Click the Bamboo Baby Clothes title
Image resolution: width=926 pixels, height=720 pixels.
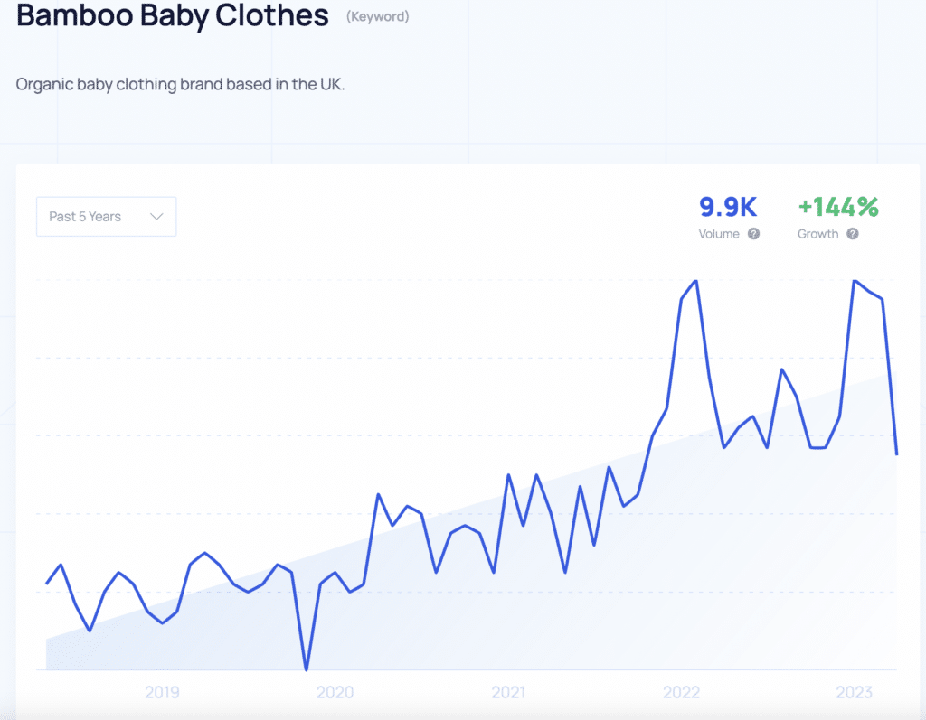pos(172,15)
